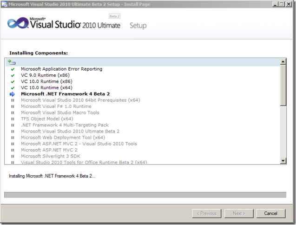
Task: Click pause icon beside Visual Studio 2010 Ultimate Beta 2
Action: click(x=13, y=132)
